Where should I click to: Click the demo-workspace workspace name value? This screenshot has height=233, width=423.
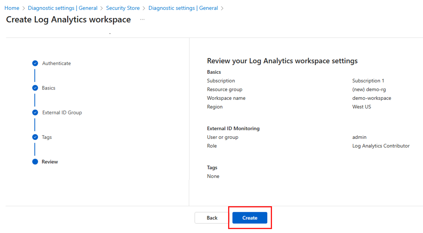pyautogui.click(x=371, y=98)
